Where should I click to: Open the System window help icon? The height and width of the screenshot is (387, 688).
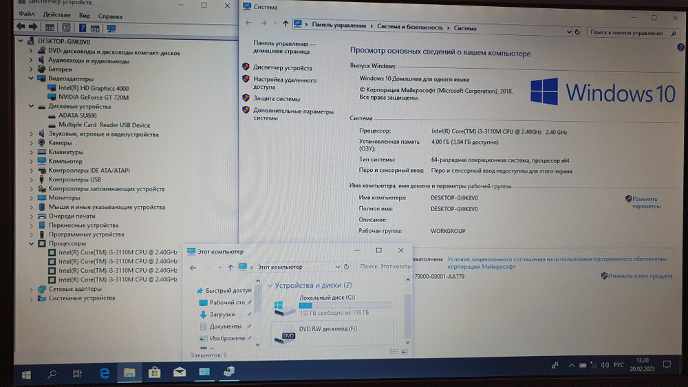click(x=680, y=47)
